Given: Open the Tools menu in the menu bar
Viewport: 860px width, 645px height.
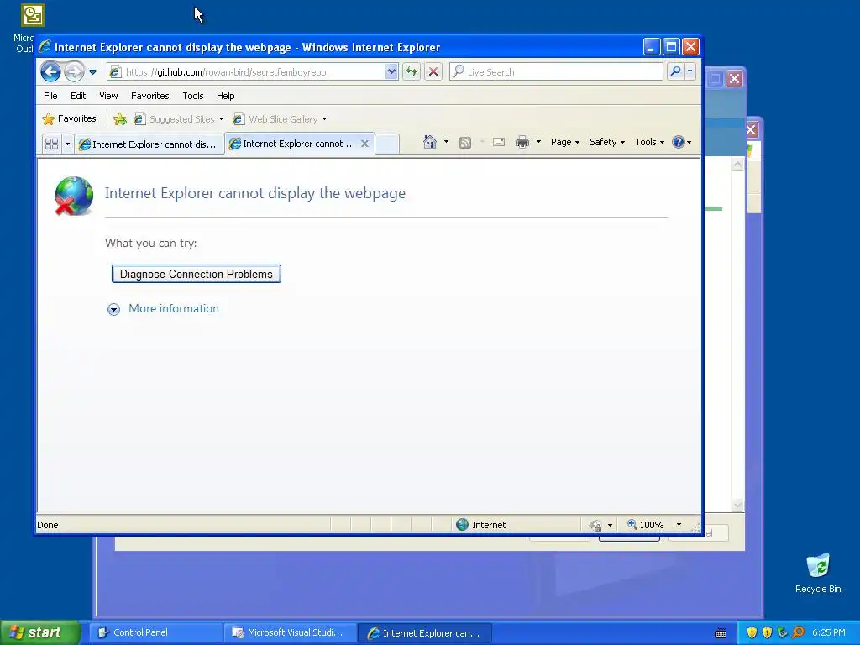Looking at the screenshot, I should (x=193, y=96).
